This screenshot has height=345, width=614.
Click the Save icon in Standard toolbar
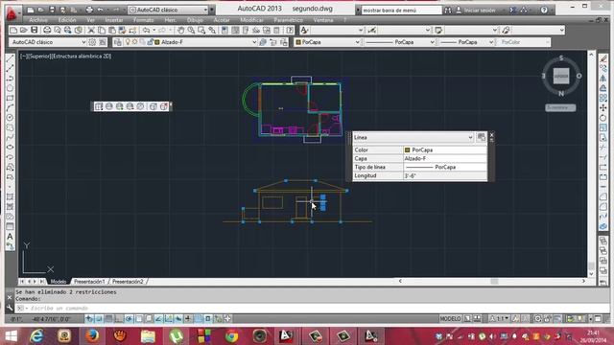point(35,30)
